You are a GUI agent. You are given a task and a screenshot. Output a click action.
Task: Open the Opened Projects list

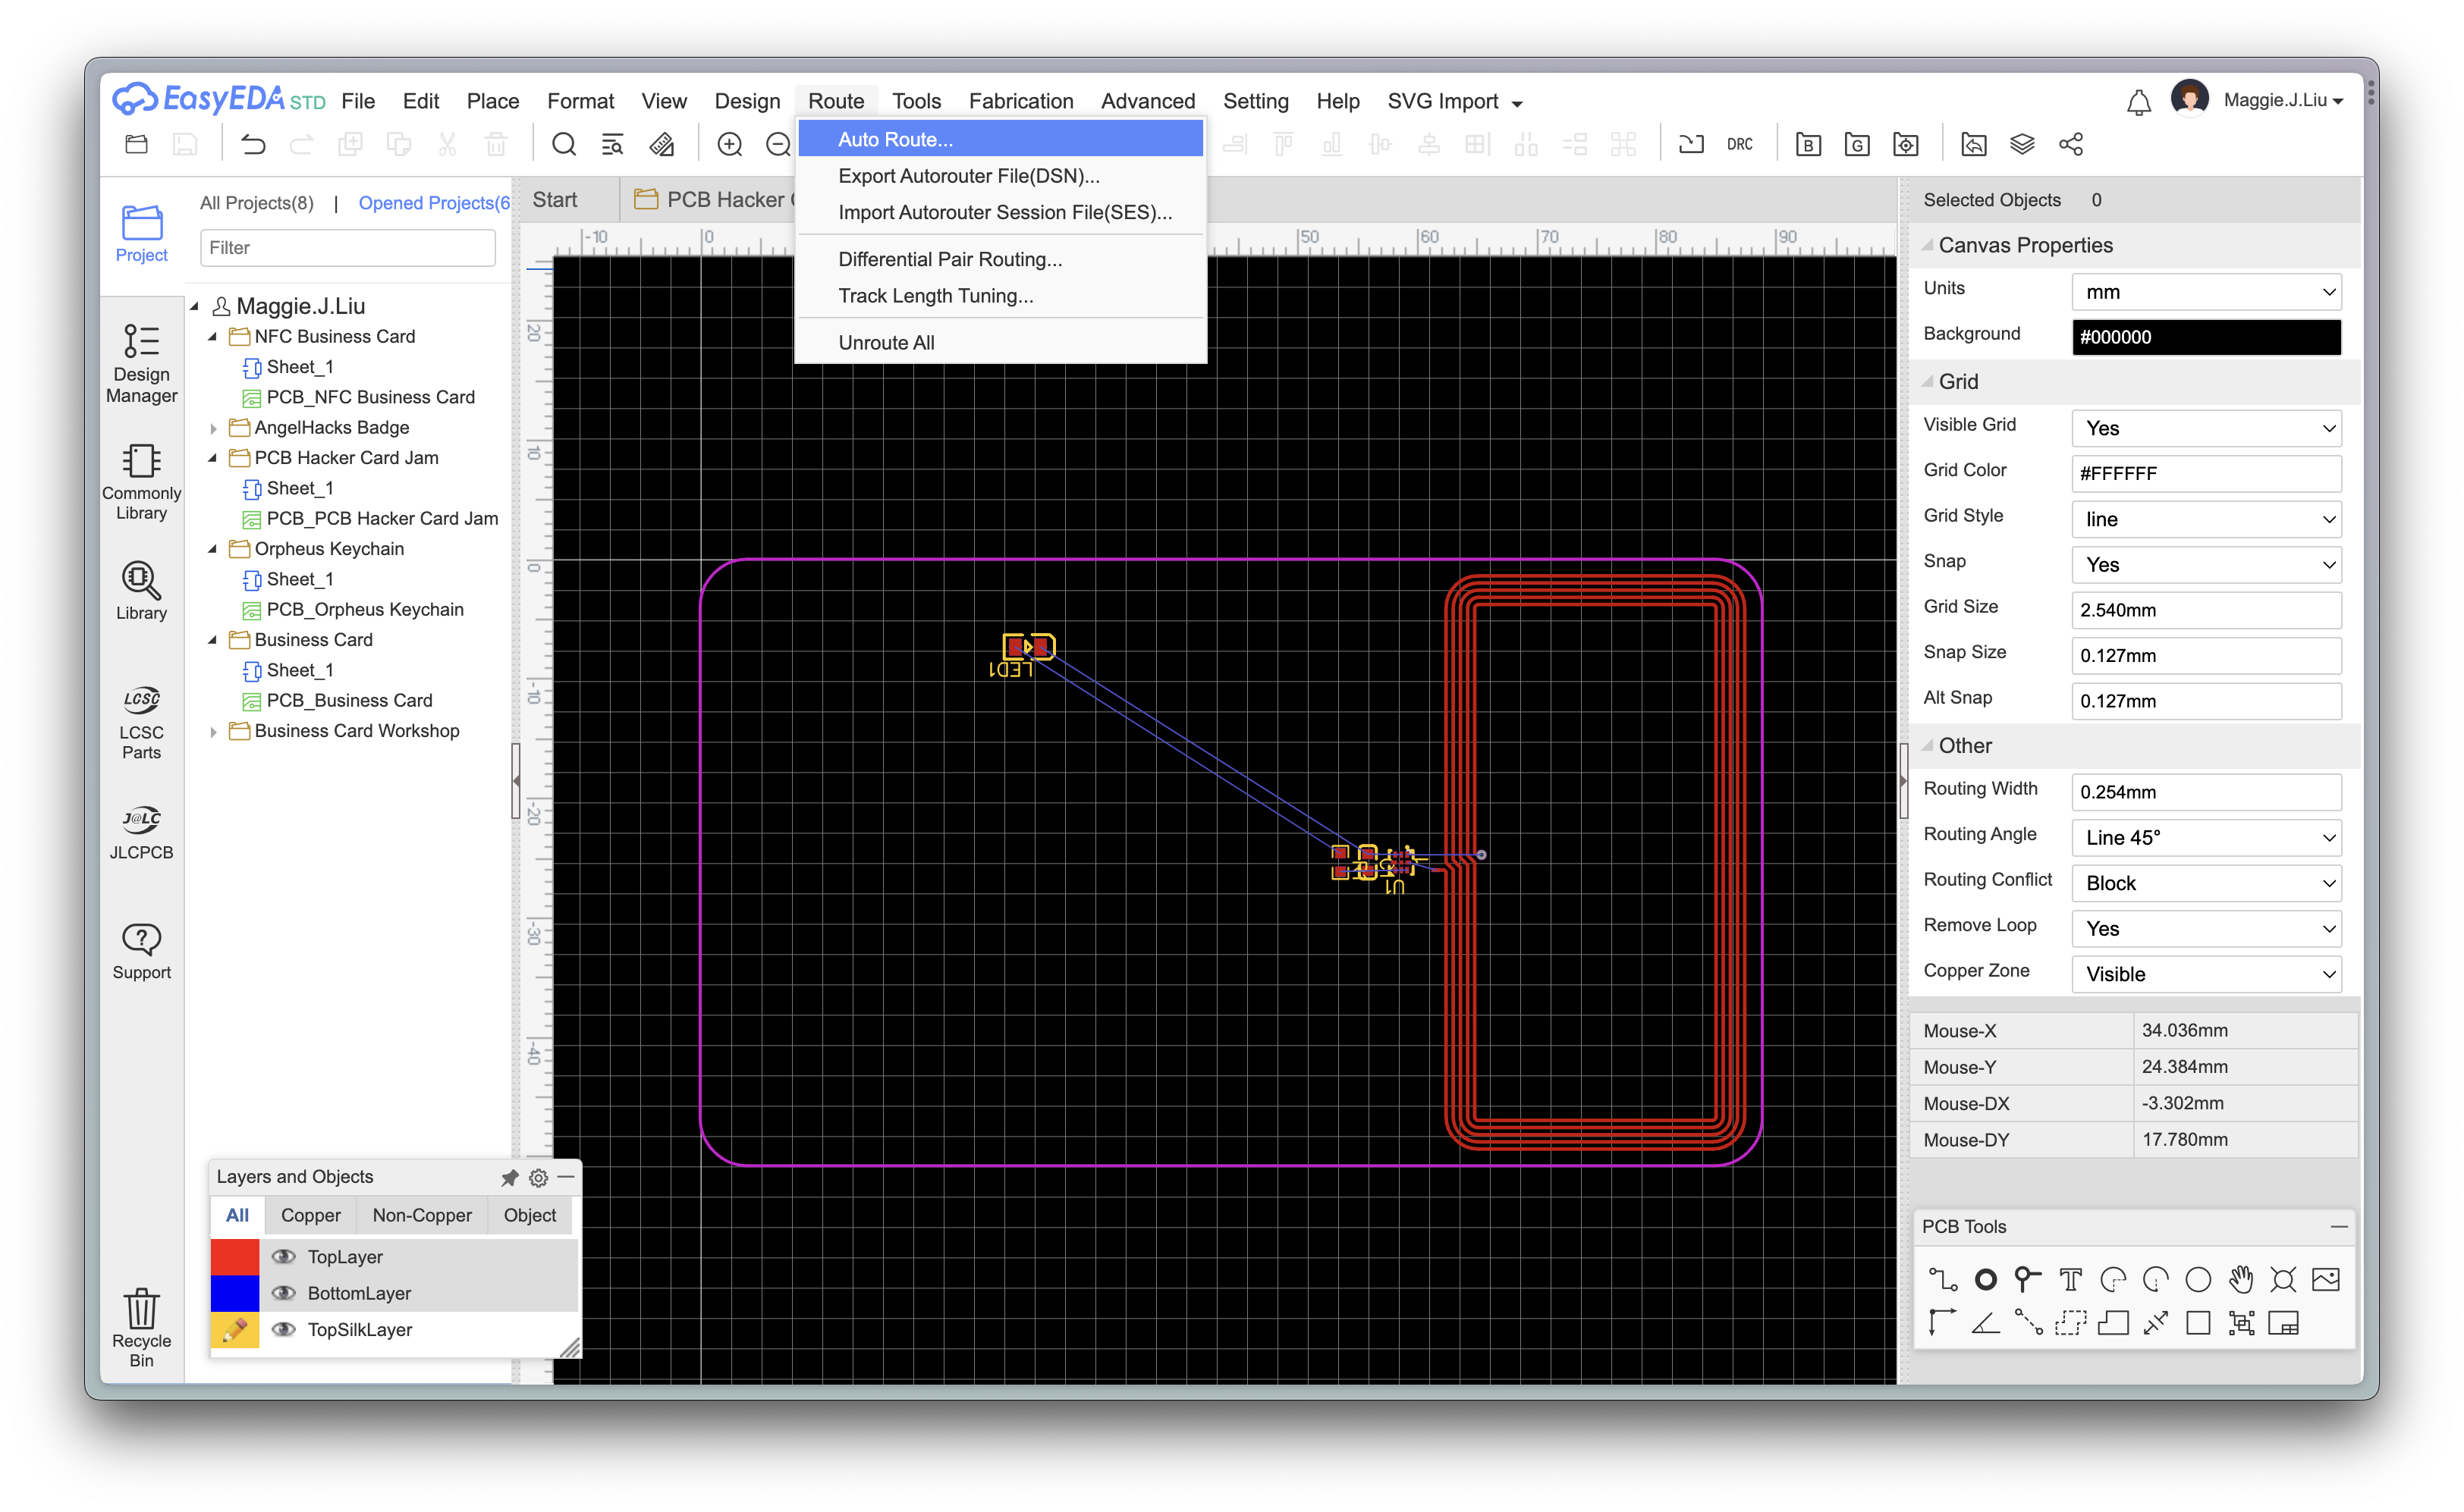(x=433, y=203)
